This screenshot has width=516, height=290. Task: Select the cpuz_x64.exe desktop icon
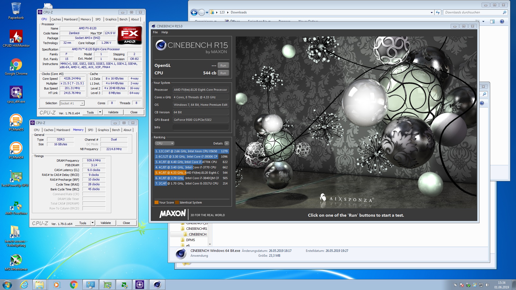pos(16,95)
